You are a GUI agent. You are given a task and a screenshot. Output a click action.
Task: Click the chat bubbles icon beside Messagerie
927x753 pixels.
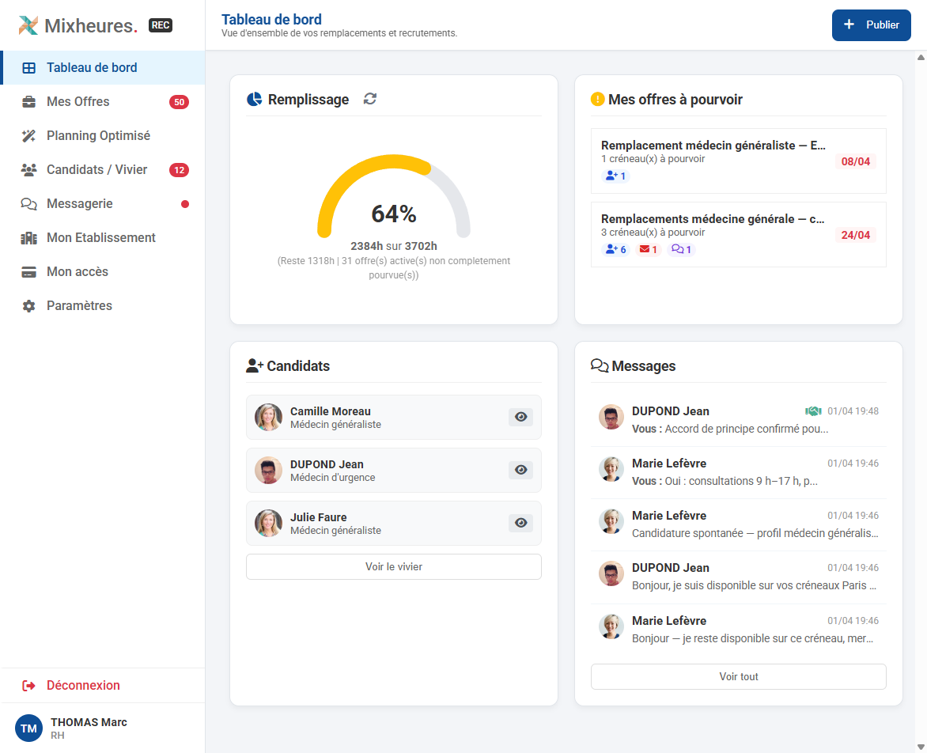28,204
